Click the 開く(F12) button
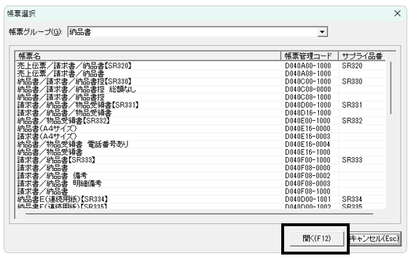The height and width of the screenshot is (264, 416). point(317,239)
